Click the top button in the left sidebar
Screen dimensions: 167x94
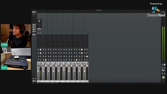coord(34,12)
